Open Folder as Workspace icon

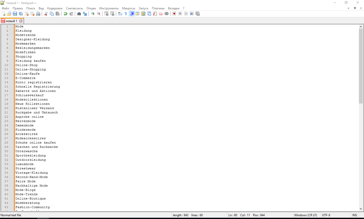[161, 14]
